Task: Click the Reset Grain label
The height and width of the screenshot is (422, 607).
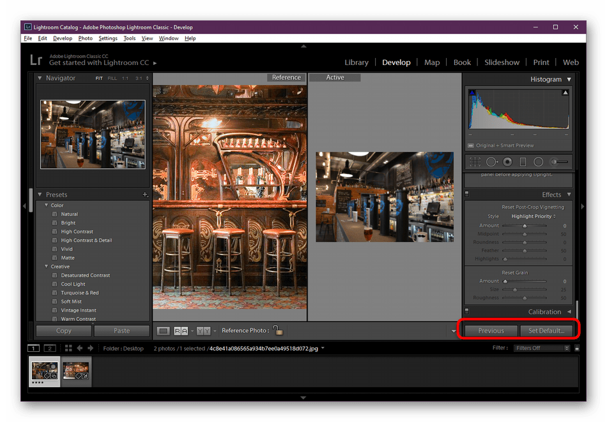Action: 515,273
